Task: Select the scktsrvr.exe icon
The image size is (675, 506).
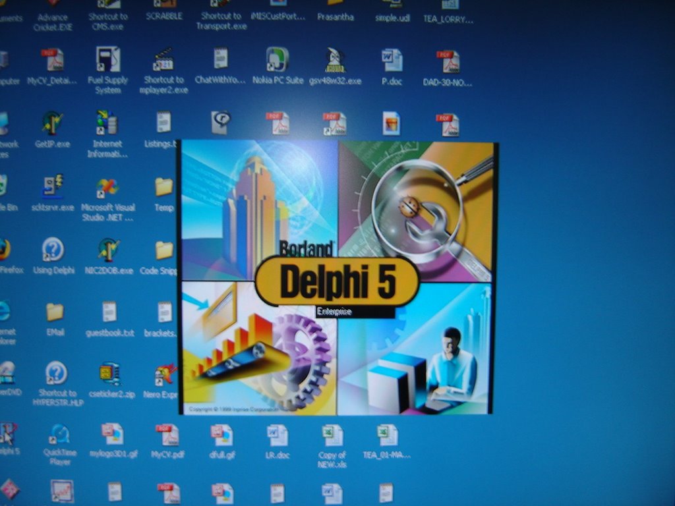Action: tap(53, 186)
